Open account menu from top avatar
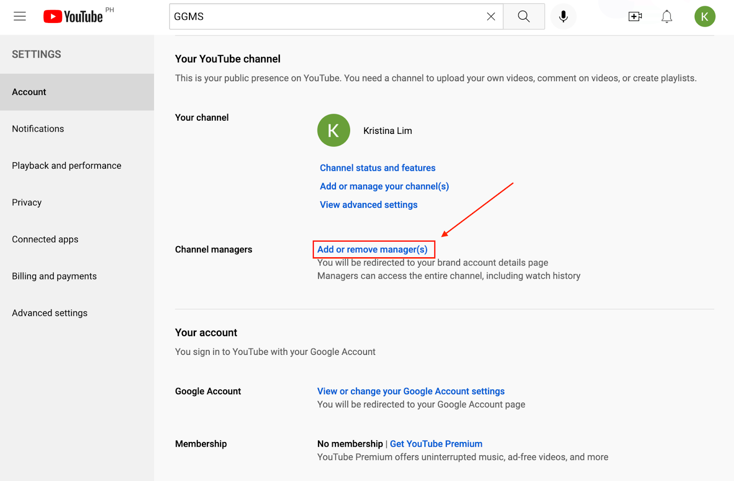Viewport: 734px width, 481px height. tap(705, 17)
